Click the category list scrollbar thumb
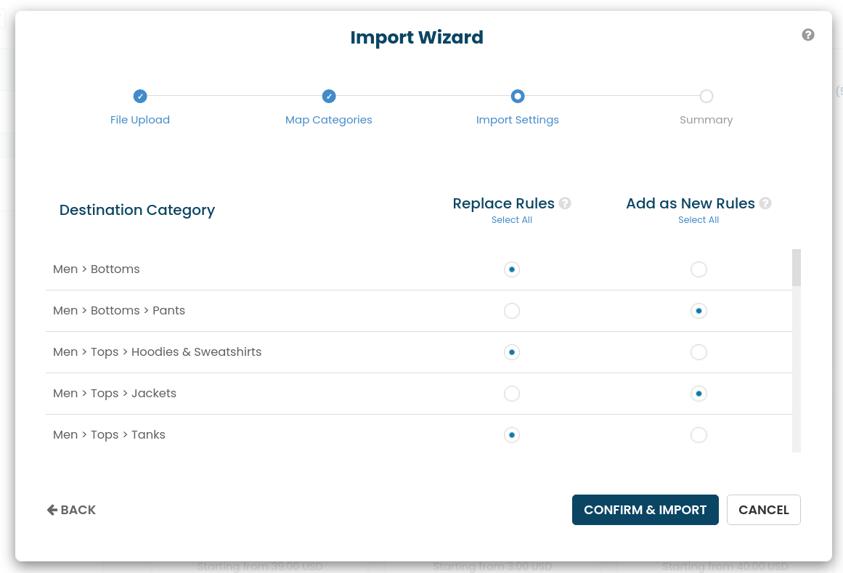This screenshot has height=573, width=843. [x=797, y=267]
